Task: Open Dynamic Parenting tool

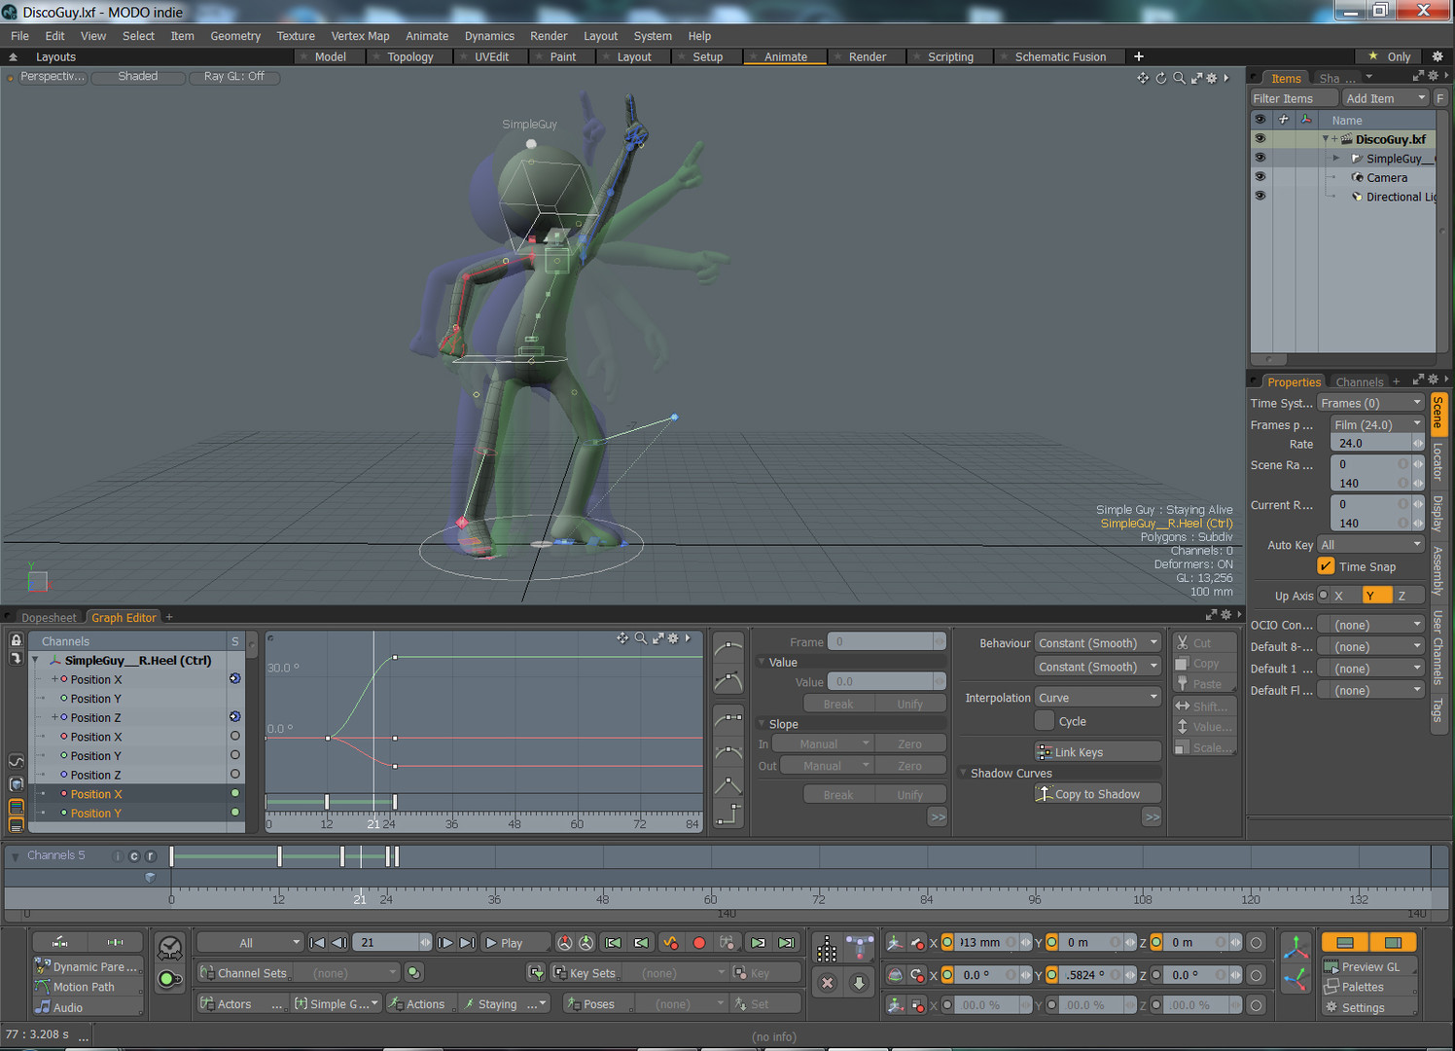Action: click(89, 966)
